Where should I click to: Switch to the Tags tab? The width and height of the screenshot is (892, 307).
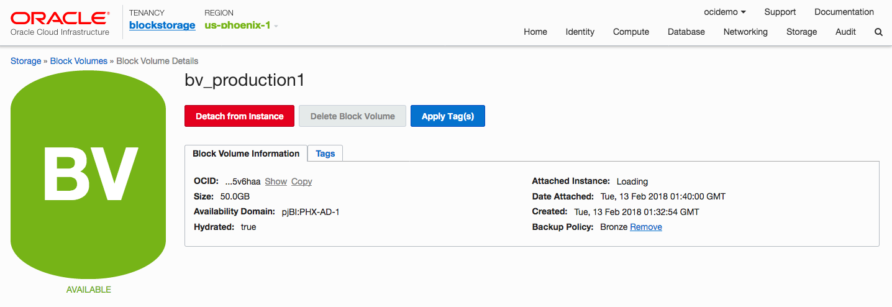pyautogui.click(x=325, y=153)
